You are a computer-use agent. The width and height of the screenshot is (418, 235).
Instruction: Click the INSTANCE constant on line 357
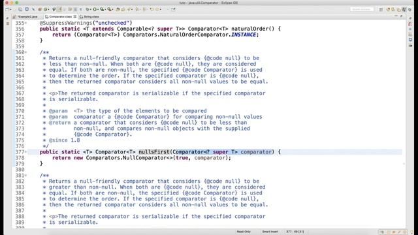244,35
